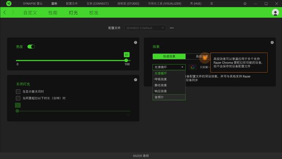Open the 配置文件 profile dropdown

click(x=145, y=28)
